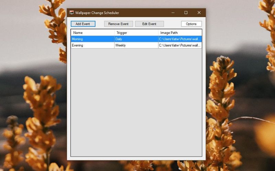The width and height of the screenshot is (275, 171).
Task: Sort list by the Name column header
Action: click(92, 33)
